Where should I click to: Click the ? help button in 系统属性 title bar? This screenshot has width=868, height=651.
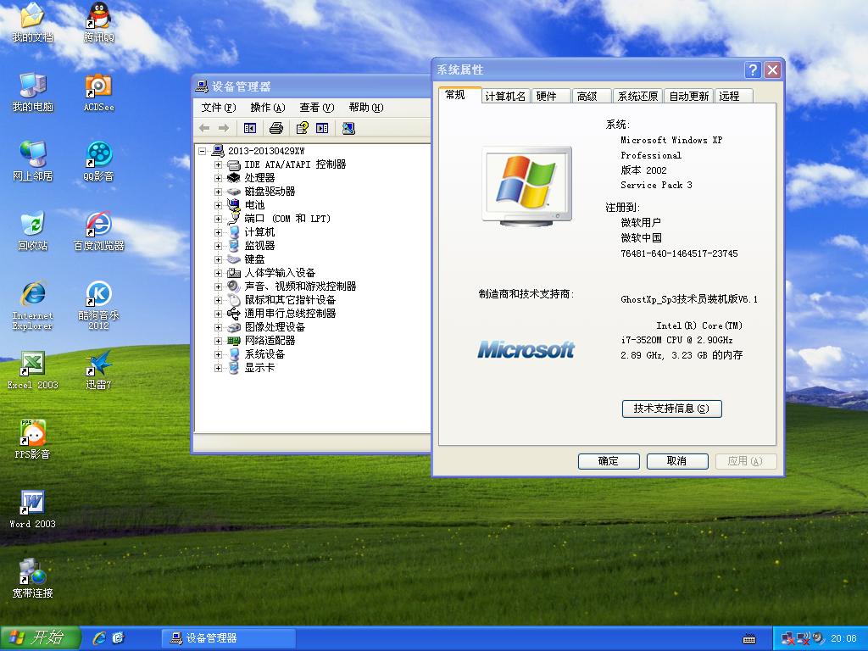[x=753, y=70]
